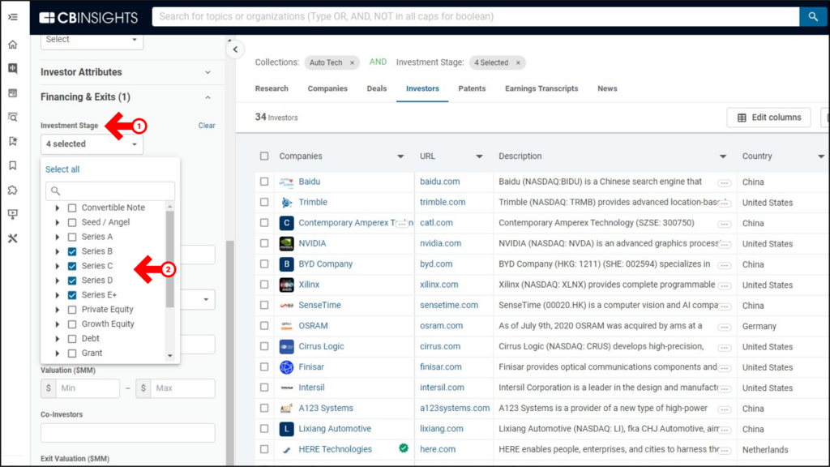Image resolution: width=830 pixels, height=467 pixels.
Task: Open the sidebar analytics chart icon
Action: click(x=13, y=68)
